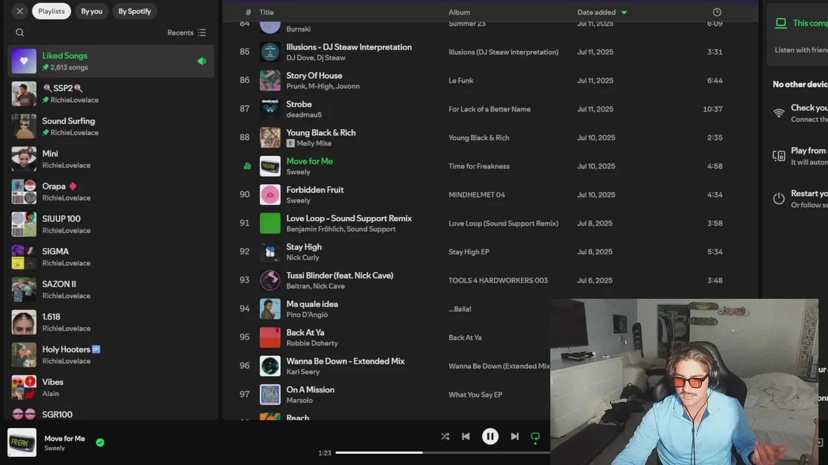Pause playback with the pause button
This screenshot has width=828, height=465.
pos(490,437)
